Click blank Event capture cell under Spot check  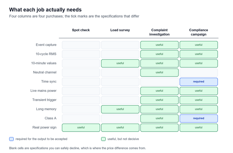pyautogui.click(x=81, y=45)
